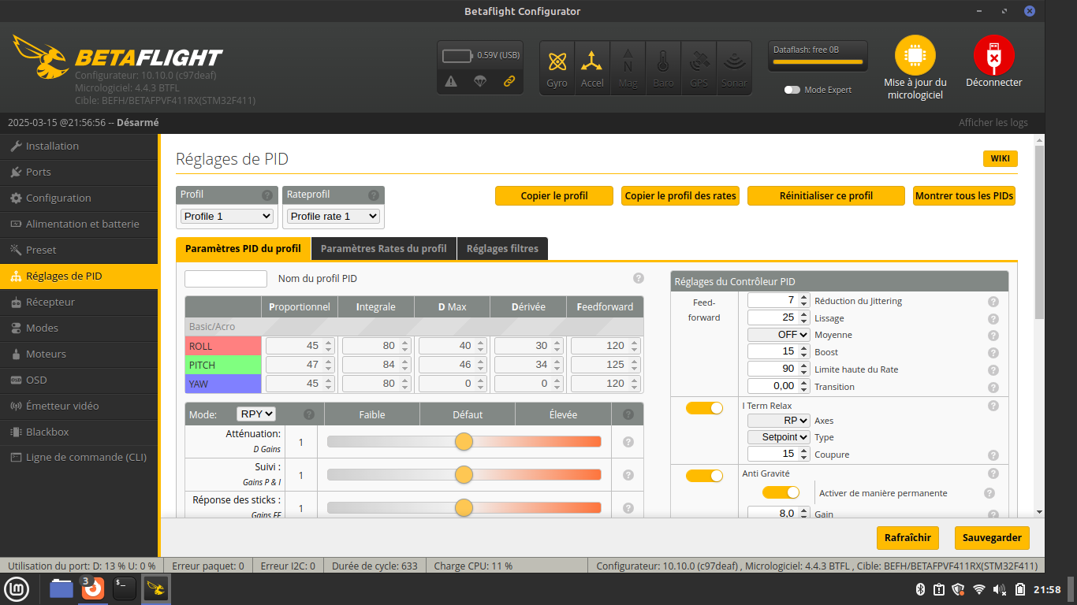Open the RPY mode dropdown
The width and height of the screenshot is (1077, 605).
point(256,414)
